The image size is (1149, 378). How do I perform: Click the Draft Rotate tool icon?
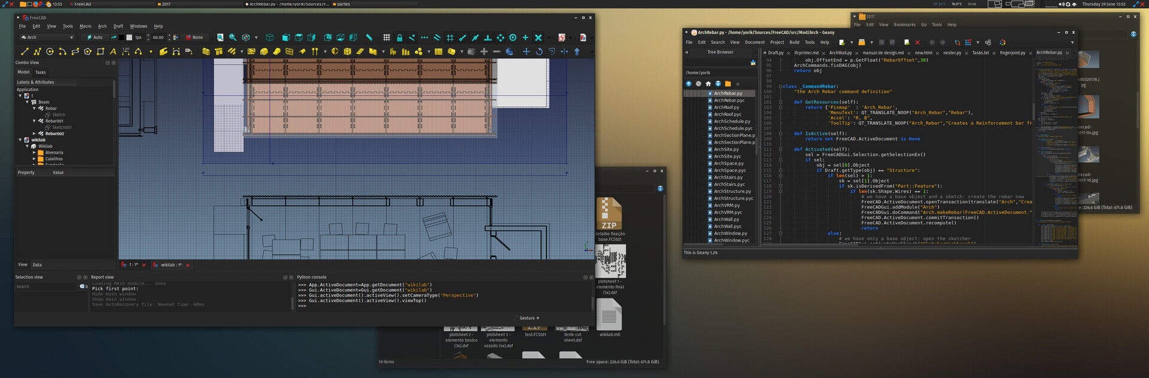(x=539, y=51)
